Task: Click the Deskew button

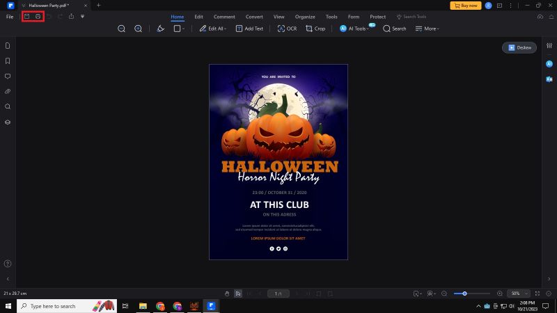Action: pyautogui.click(x=519, y=47)
